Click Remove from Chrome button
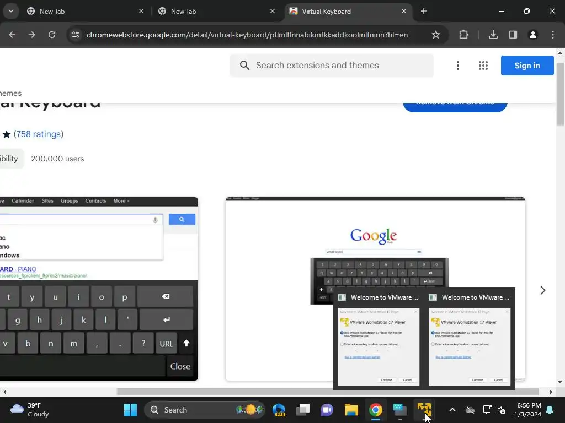The height and width of the screenshot is (423, 565). [455, 107]
